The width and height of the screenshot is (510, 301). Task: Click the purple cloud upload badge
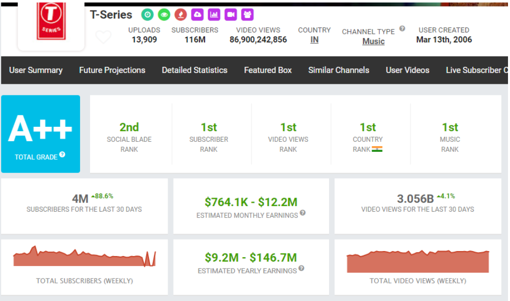click(197, 14)
